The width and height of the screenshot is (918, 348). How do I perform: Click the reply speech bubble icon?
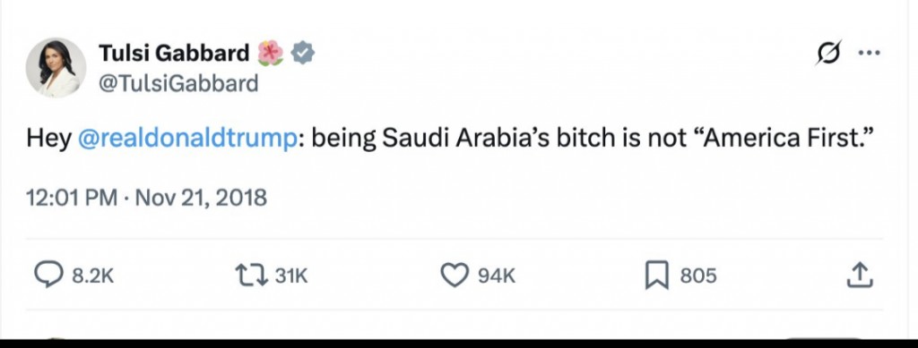pos(48,275)
